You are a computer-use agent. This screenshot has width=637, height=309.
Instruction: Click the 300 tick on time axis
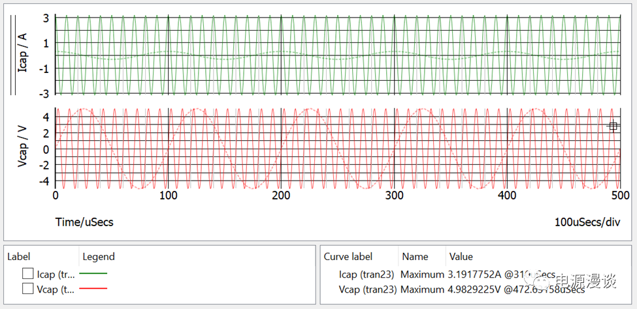pyautogui.click(x=394, y=196)
